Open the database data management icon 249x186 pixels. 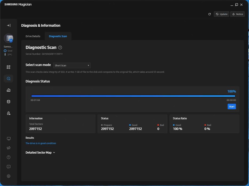[x=9, y=102]
